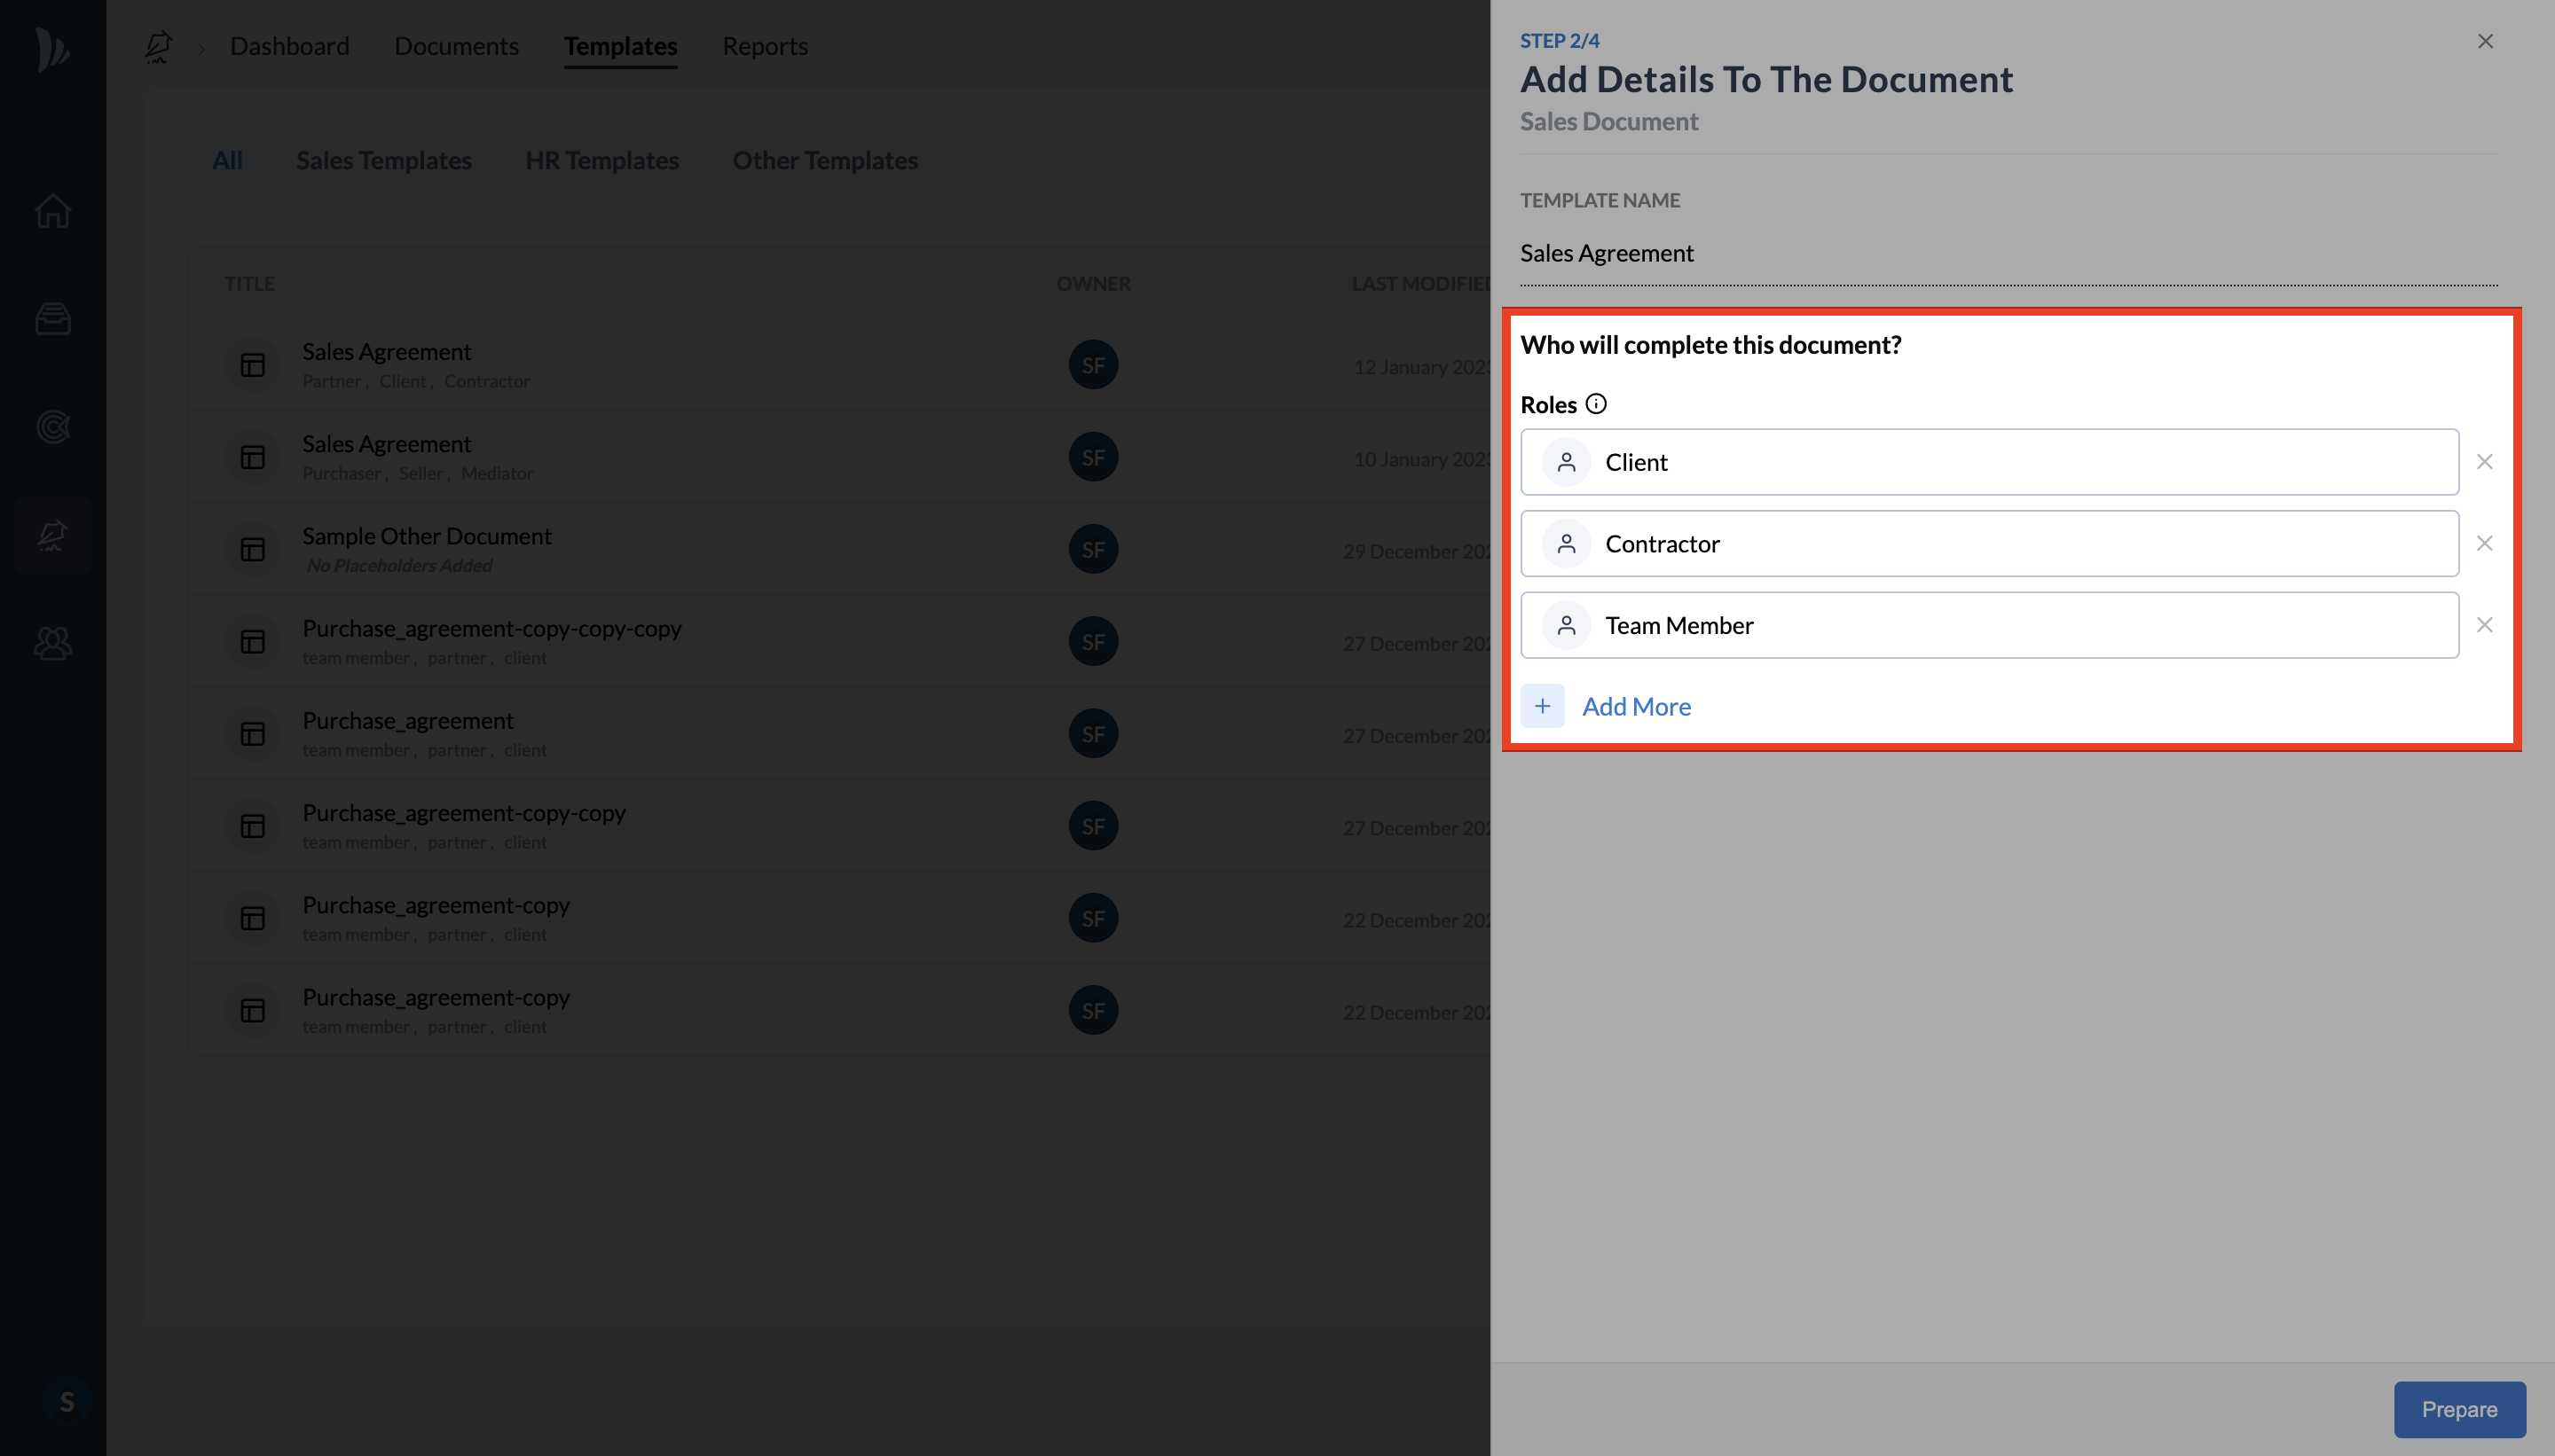Remove the Contractor role
This screenshot has height=1456, width=2555.
pos(2484,544)
